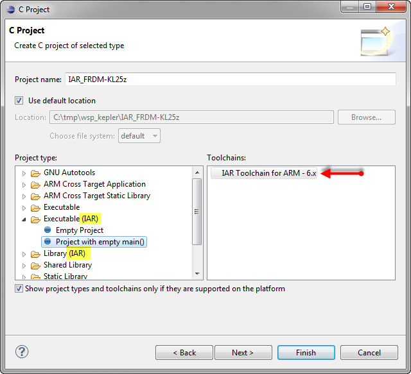411x374 pixels.
Task: Click the Empty Project blue bullet icon
Action: point(48,230)
